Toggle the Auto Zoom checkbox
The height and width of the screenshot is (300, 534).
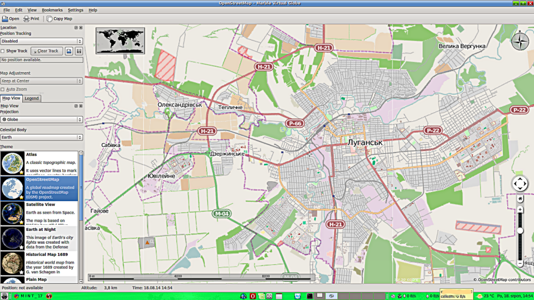(x=3, y=89)
